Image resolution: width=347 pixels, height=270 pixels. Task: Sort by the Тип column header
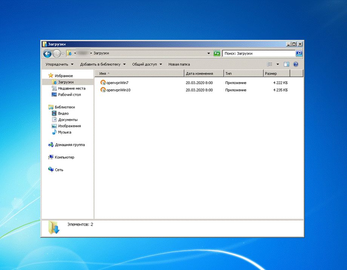tap(243, 73)
